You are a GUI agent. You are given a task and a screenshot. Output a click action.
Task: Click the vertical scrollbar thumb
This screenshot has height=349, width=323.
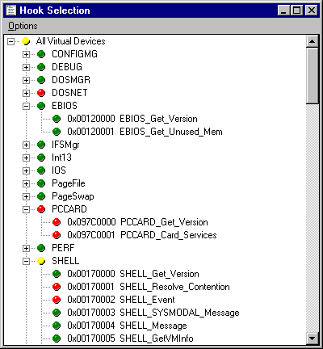tap(313, 75)
